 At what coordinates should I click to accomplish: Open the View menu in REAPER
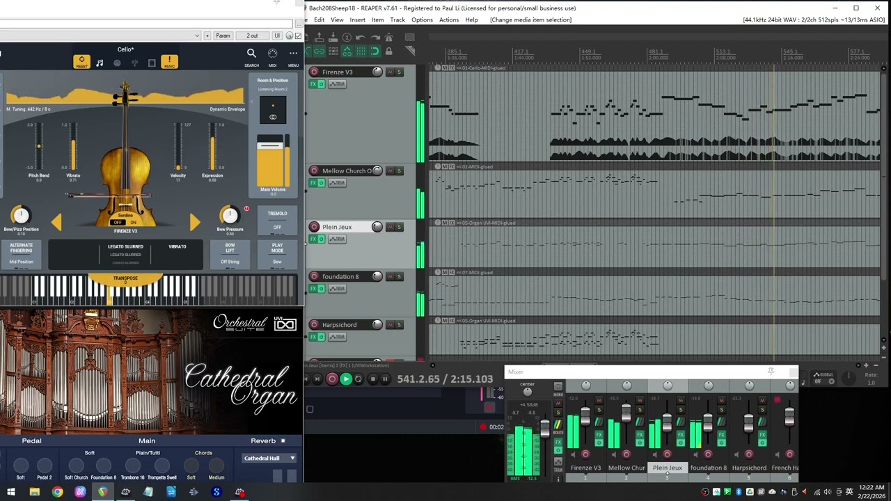(x=337, y=19)
